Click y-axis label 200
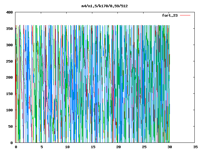Image resolution: width=201 pixels, height=151 pixels. click(9, 77)
